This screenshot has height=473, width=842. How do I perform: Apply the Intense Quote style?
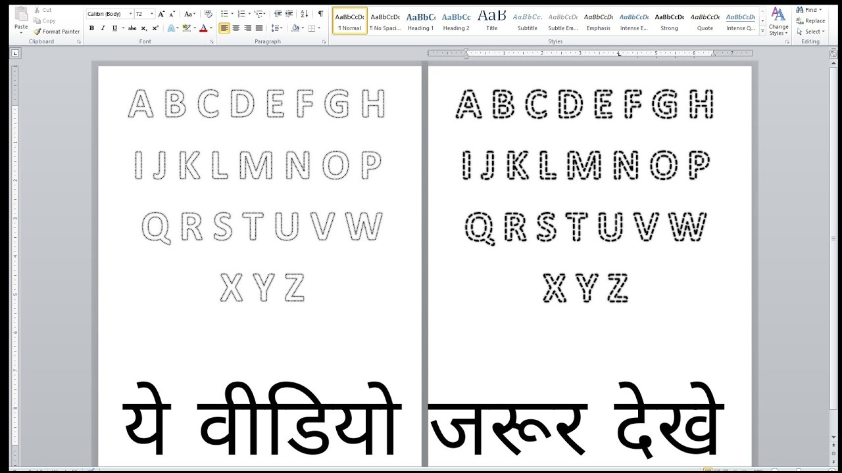tap(740, 21)
